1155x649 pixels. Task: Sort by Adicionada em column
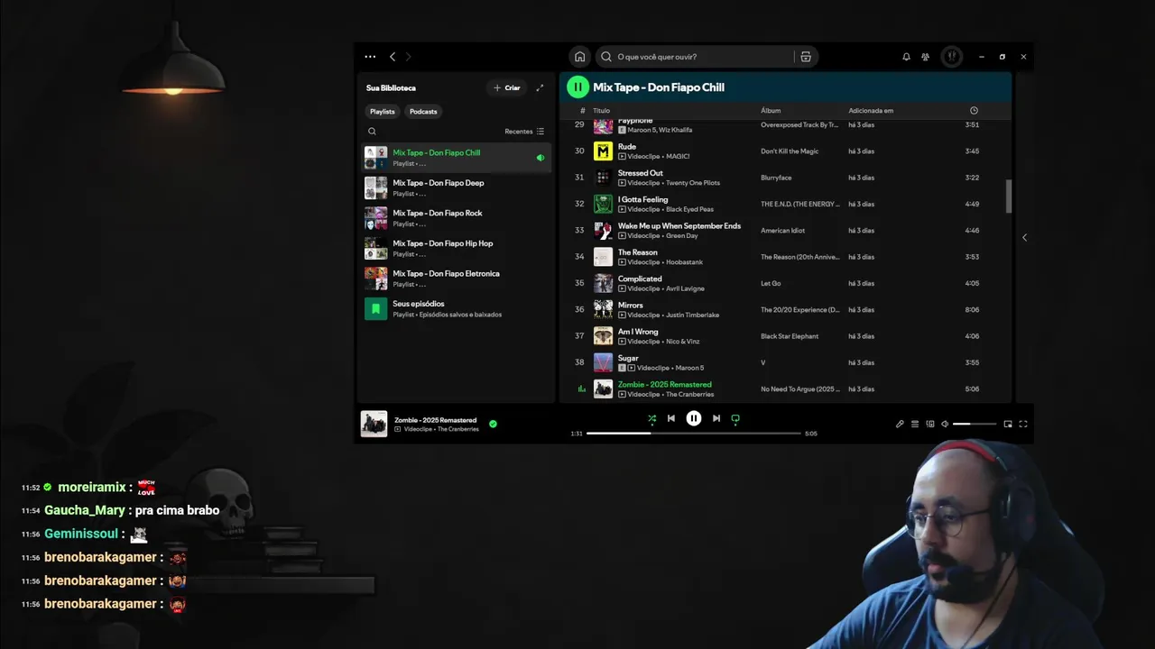pos(871,111)
